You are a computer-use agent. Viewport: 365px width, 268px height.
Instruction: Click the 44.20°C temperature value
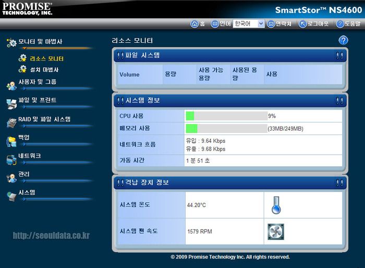(x=197, y=205)
